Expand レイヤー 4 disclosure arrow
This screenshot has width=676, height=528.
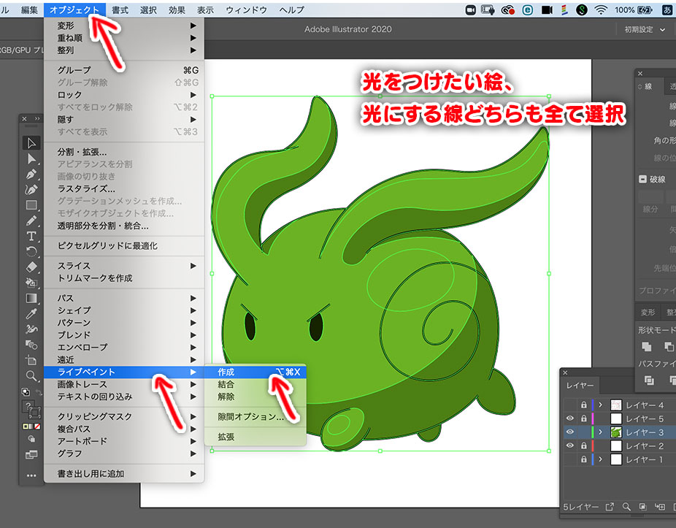pos(600,405)
